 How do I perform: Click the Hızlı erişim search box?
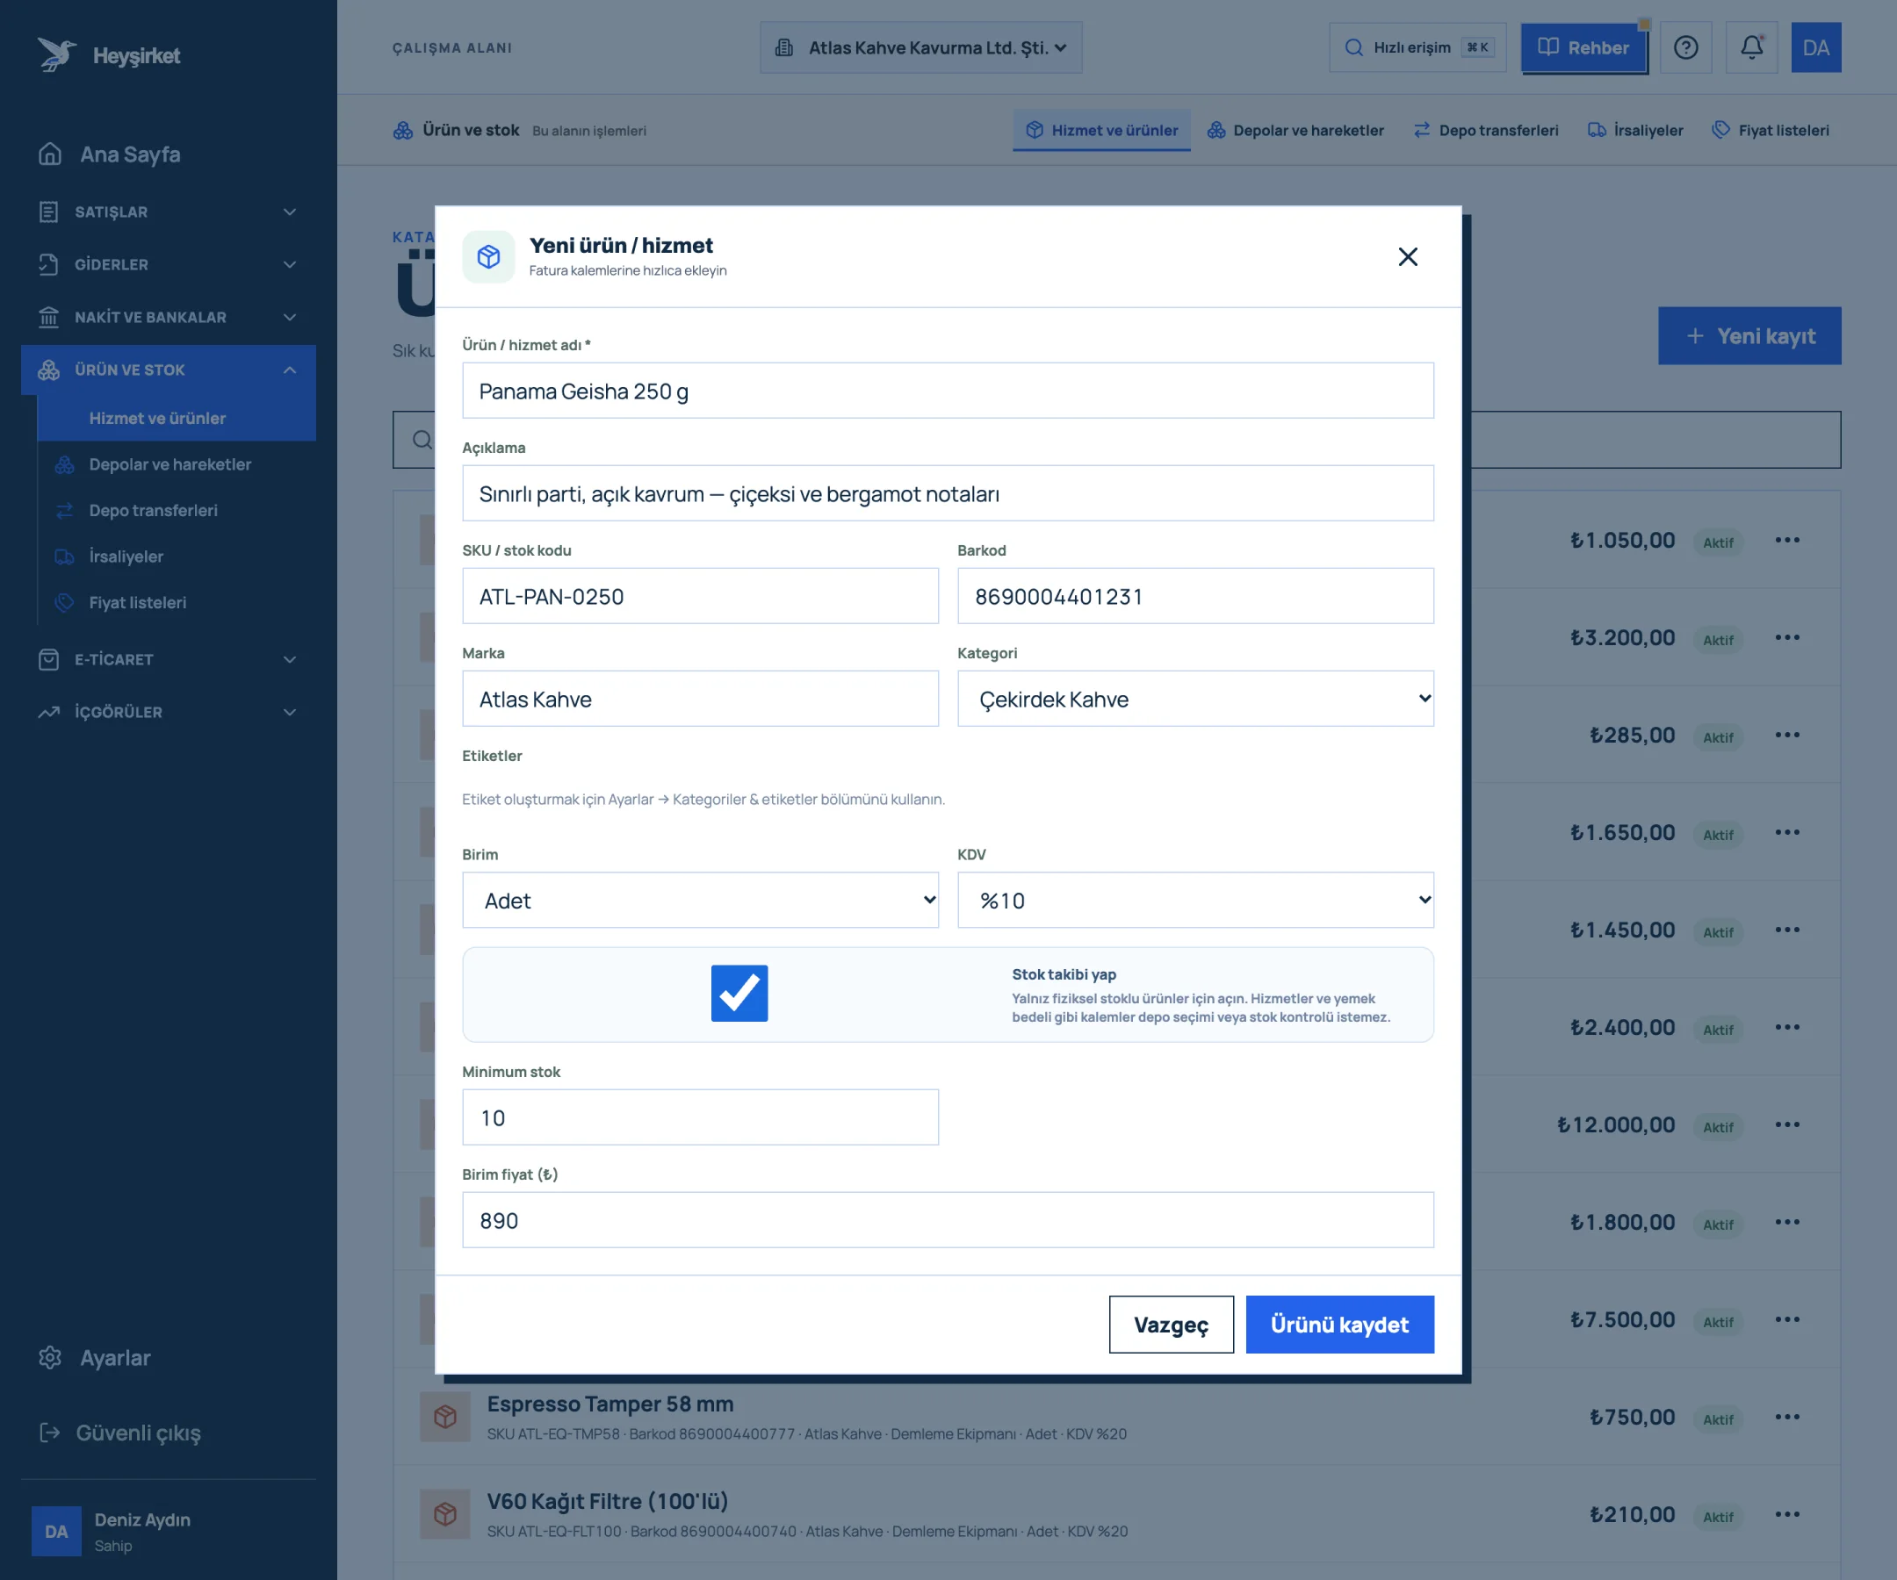(1417, 48)
